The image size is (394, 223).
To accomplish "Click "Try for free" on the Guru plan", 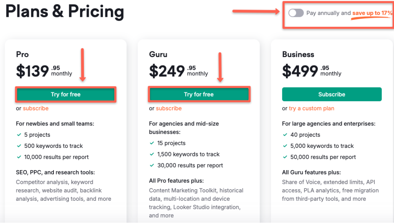I will pos(199,94).
